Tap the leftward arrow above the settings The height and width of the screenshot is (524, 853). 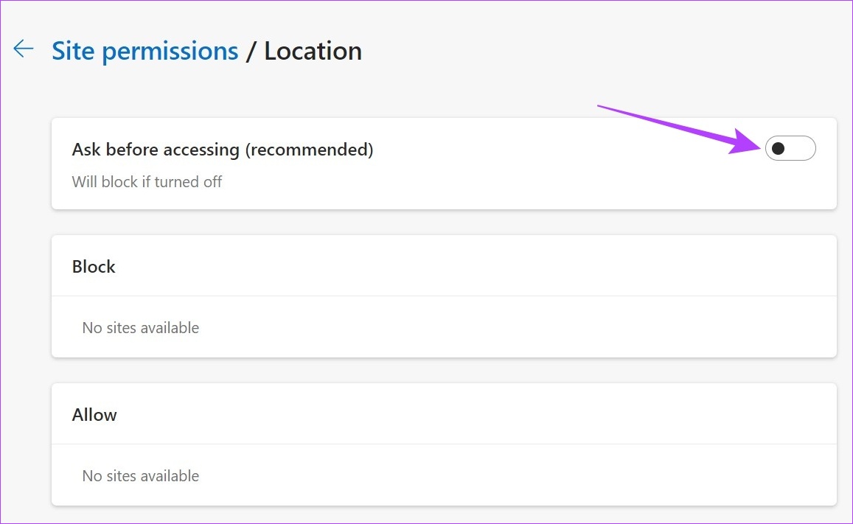23,49
